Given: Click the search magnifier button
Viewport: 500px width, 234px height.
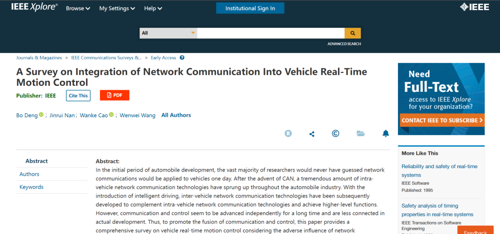Looking at the screenshot, I should tap(352, 33).
